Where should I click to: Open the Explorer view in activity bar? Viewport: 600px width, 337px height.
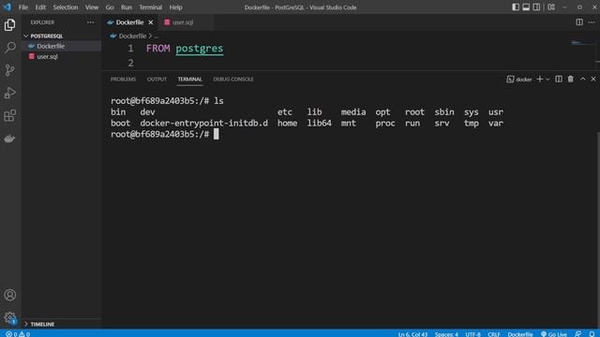pos(10,25)
